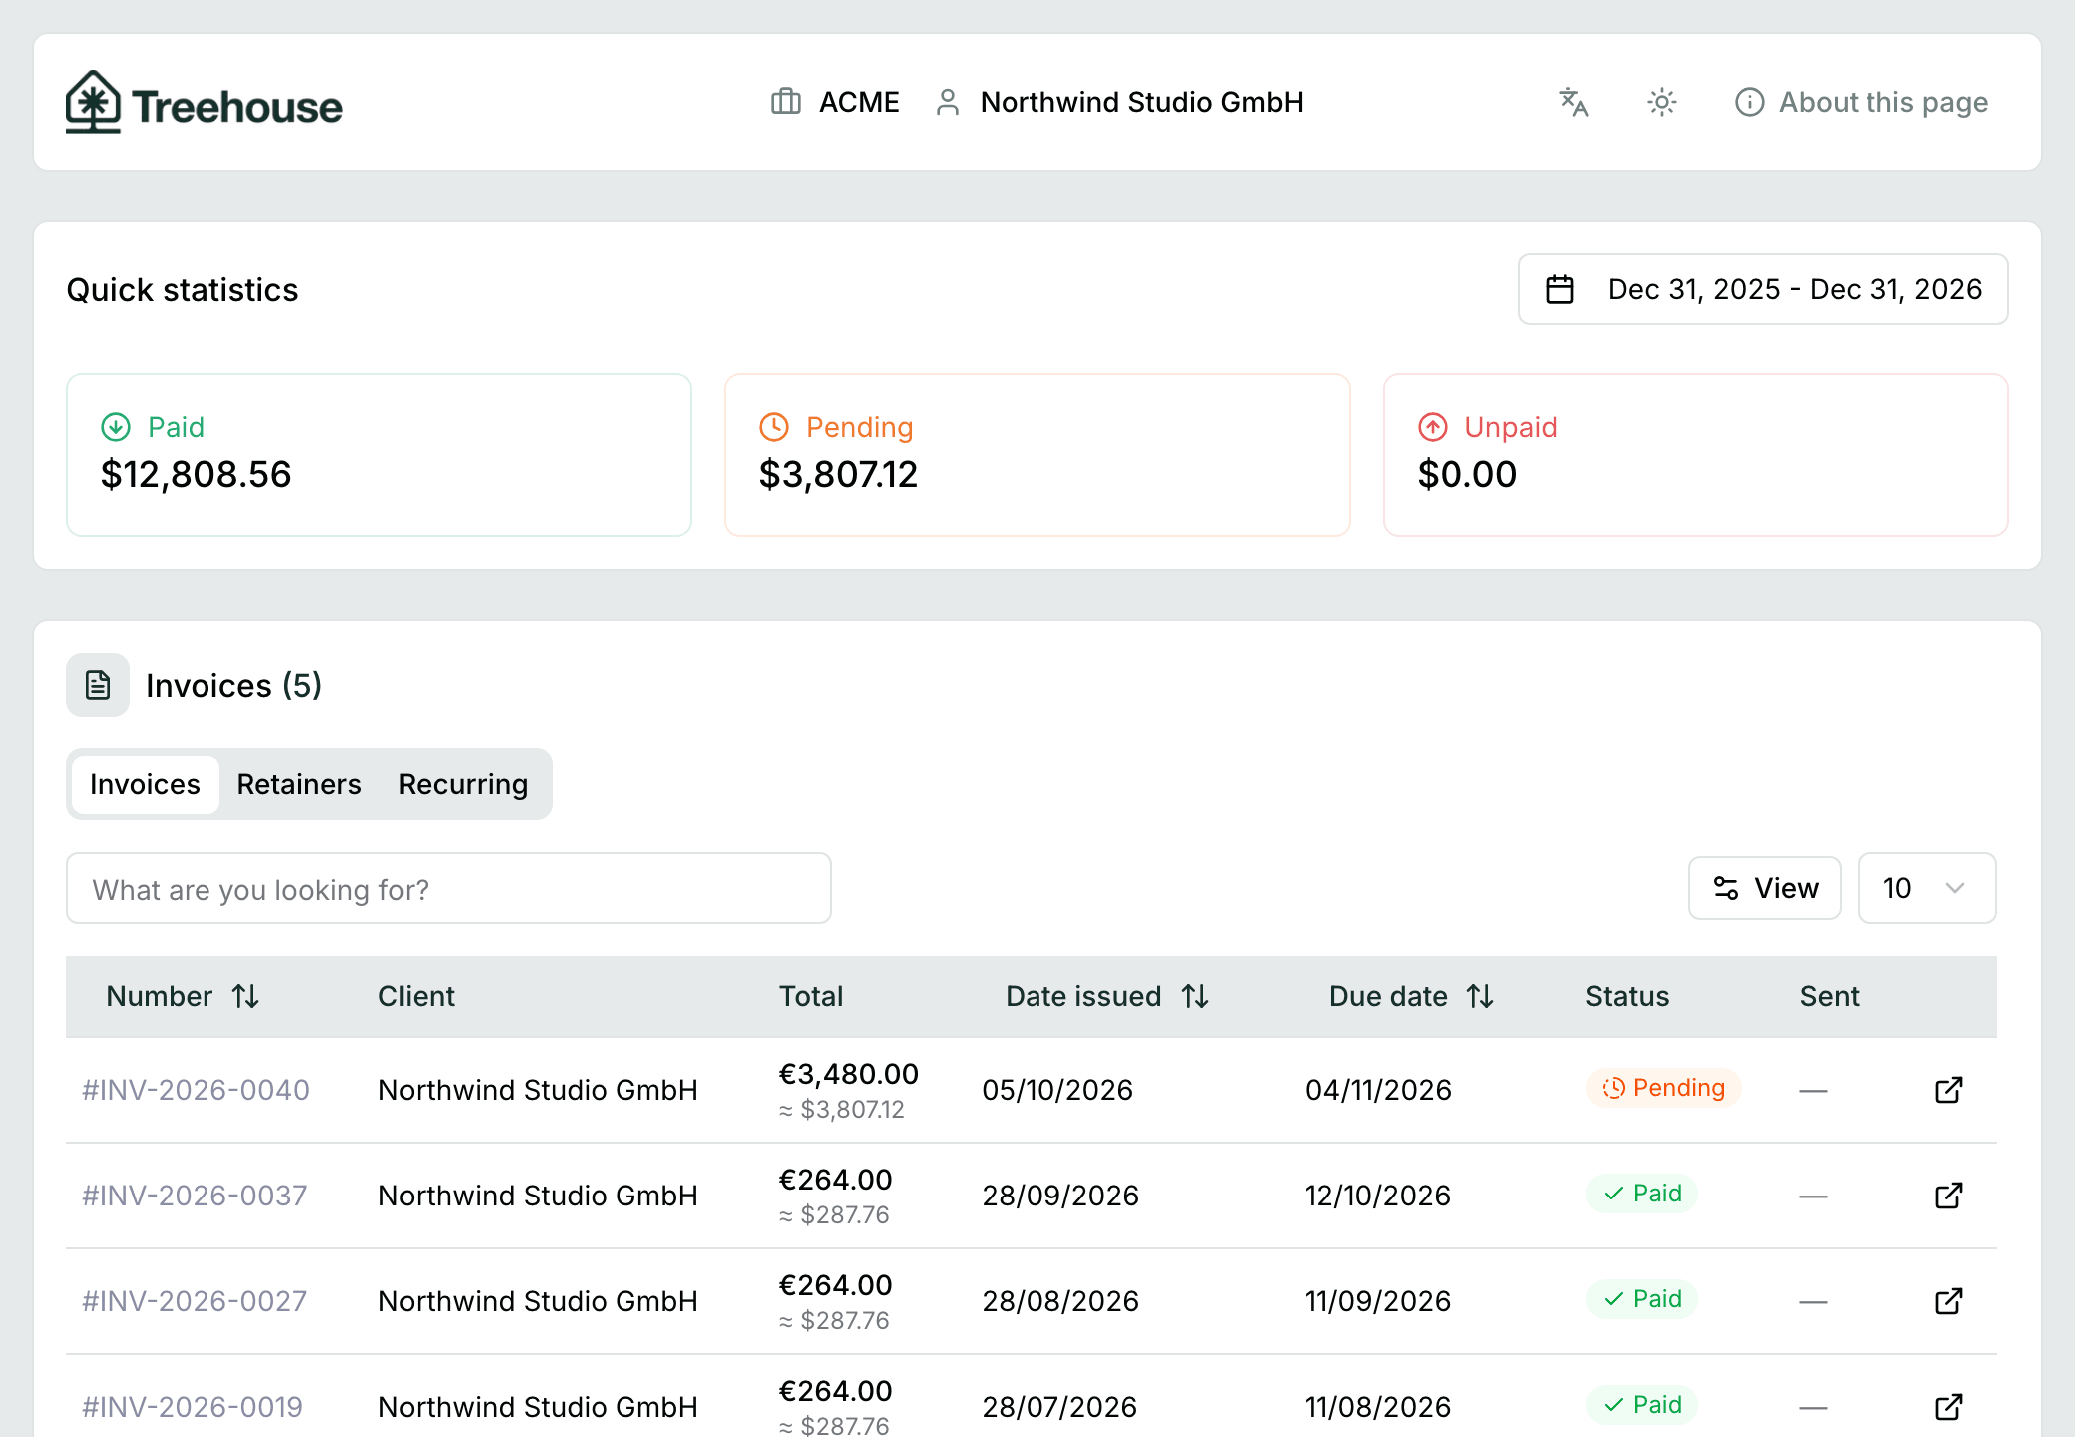
Task: Click the $0.00 Unpaid amount
Action: (x=1466, y=474)
